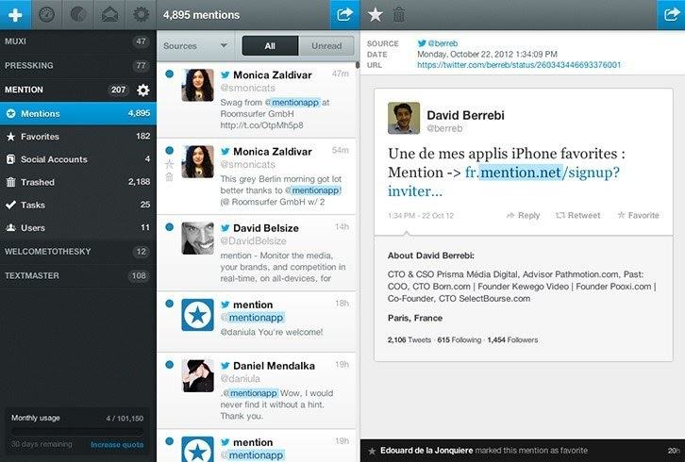Toggle the favorite star on Monica Zaldivar's 54m mention

coord(170,164)
